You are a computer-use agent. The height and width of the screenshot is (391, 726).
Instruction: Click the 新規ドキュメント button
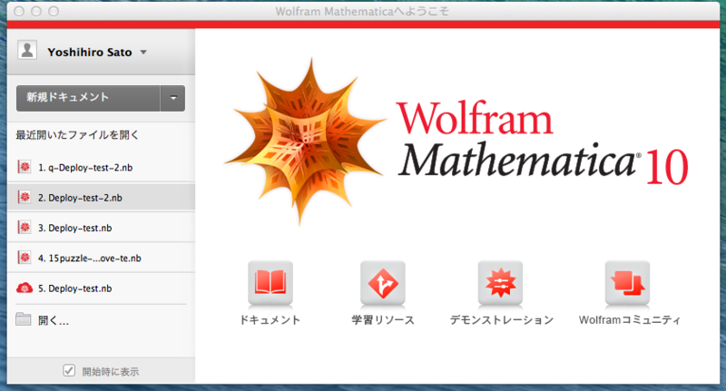pyautogui.click(x=88, y=98)
